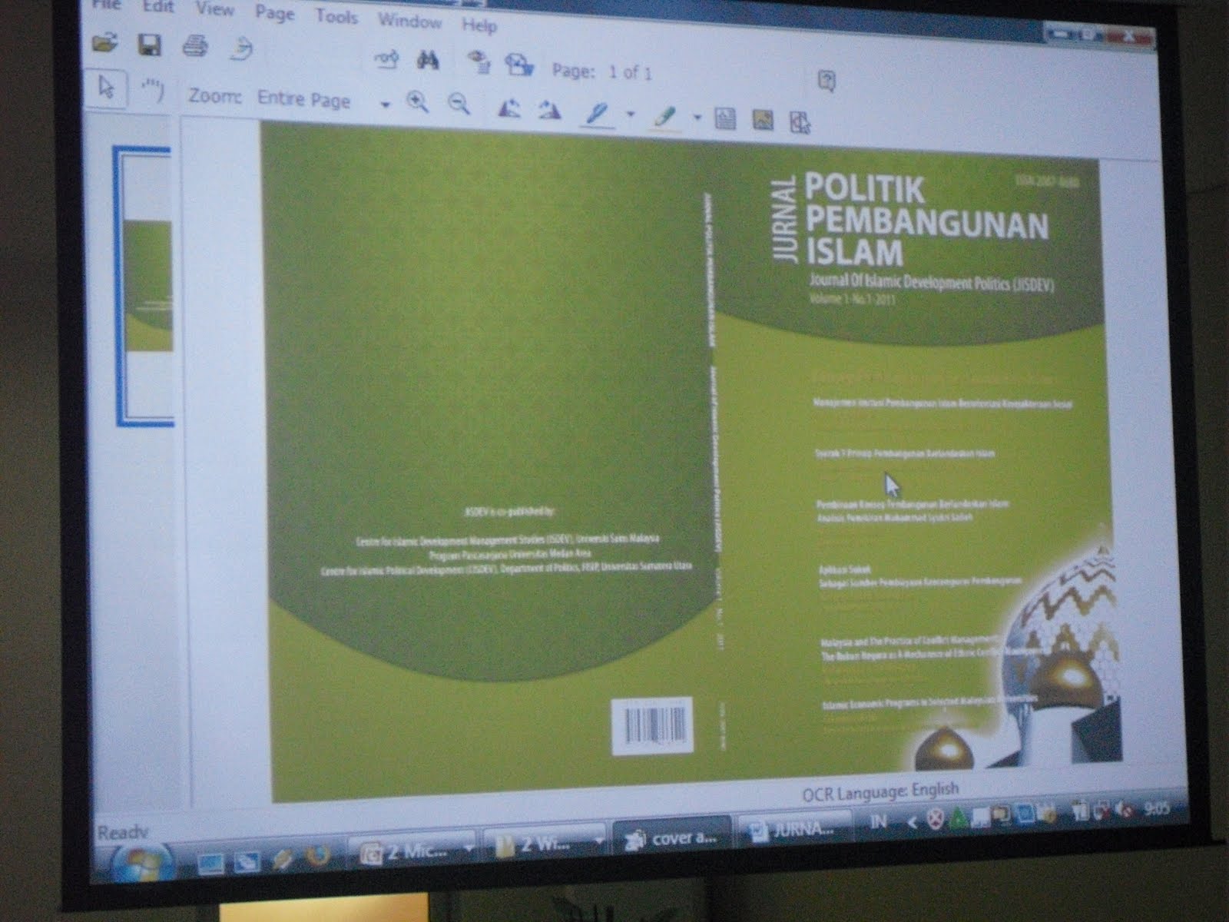
Task: Expand the Pen options arrow
Action: tap(631, 115)
